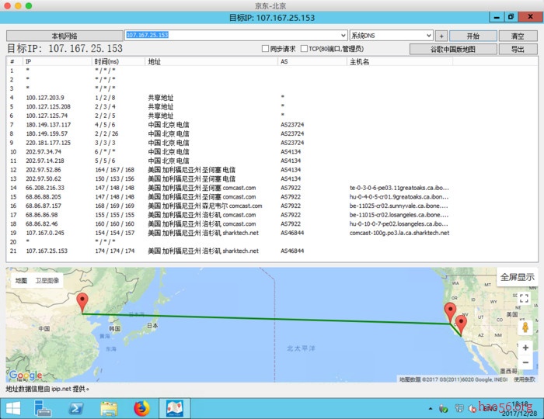Select hop row 180.149.137.117
Viewport: 544px width, 419px height.
(272, 125)
